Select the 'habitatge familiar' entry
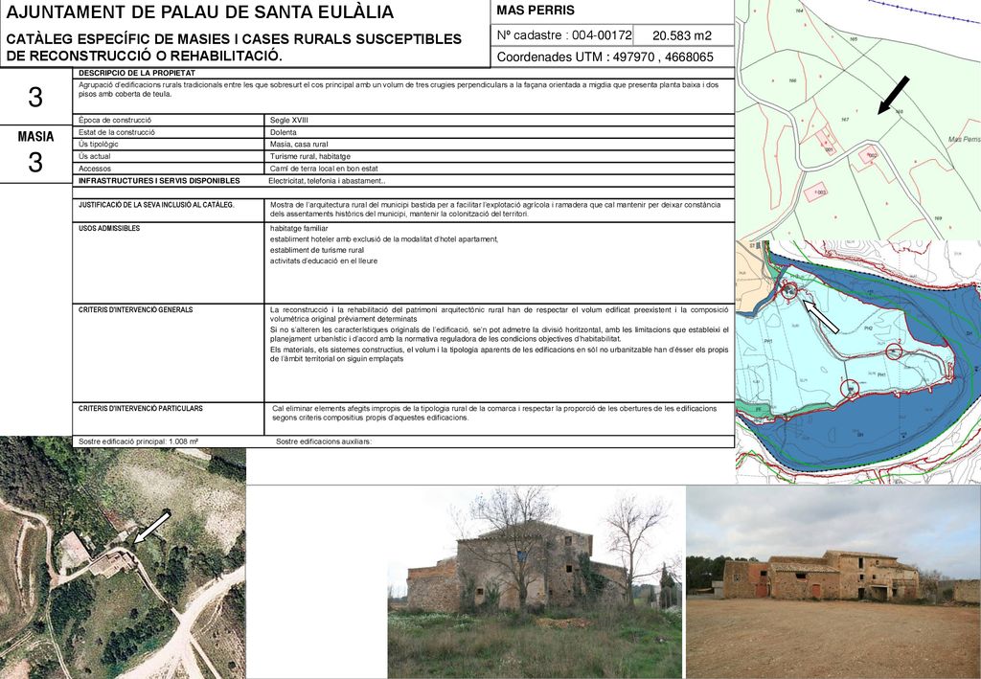This screenshot has height=679, width=981. [299, 228]
